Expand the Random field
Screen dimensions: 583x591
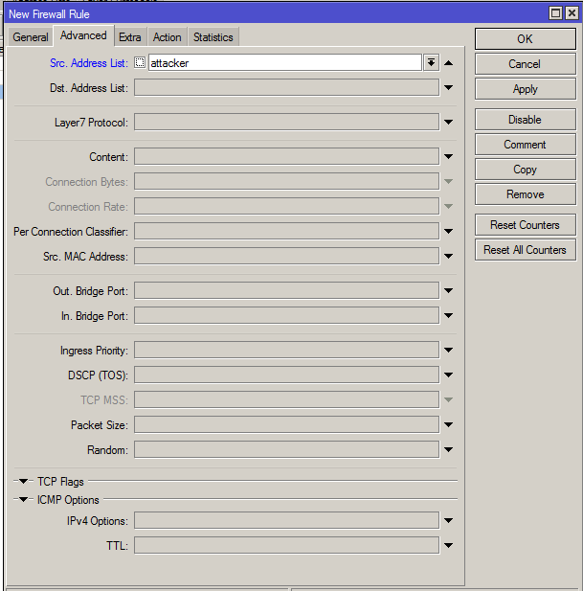[x=448, y=449]
